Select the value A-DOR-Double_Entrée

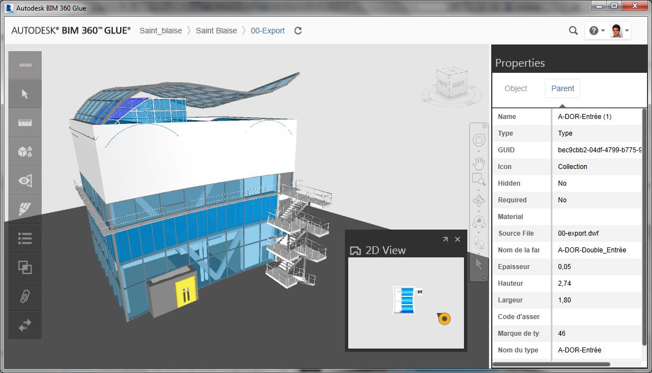[592, 250]
